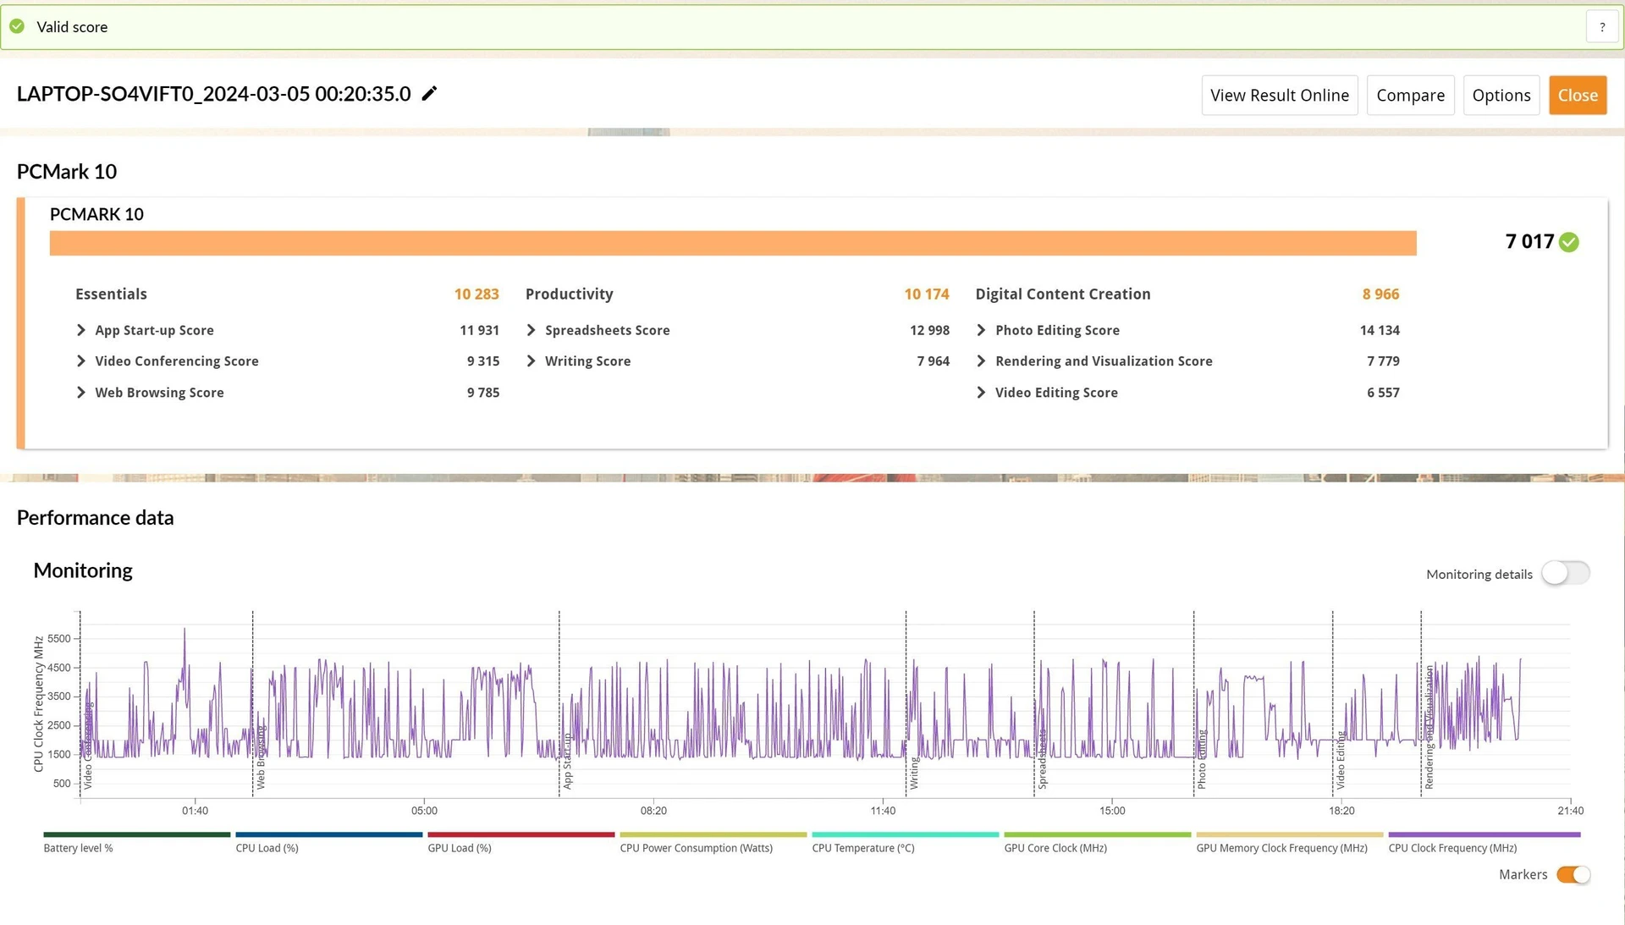Select CPU Power Consumption legend swatch
Image resolution: width=1625 pixels, height=925 pixels.
[x=713, y=834]
